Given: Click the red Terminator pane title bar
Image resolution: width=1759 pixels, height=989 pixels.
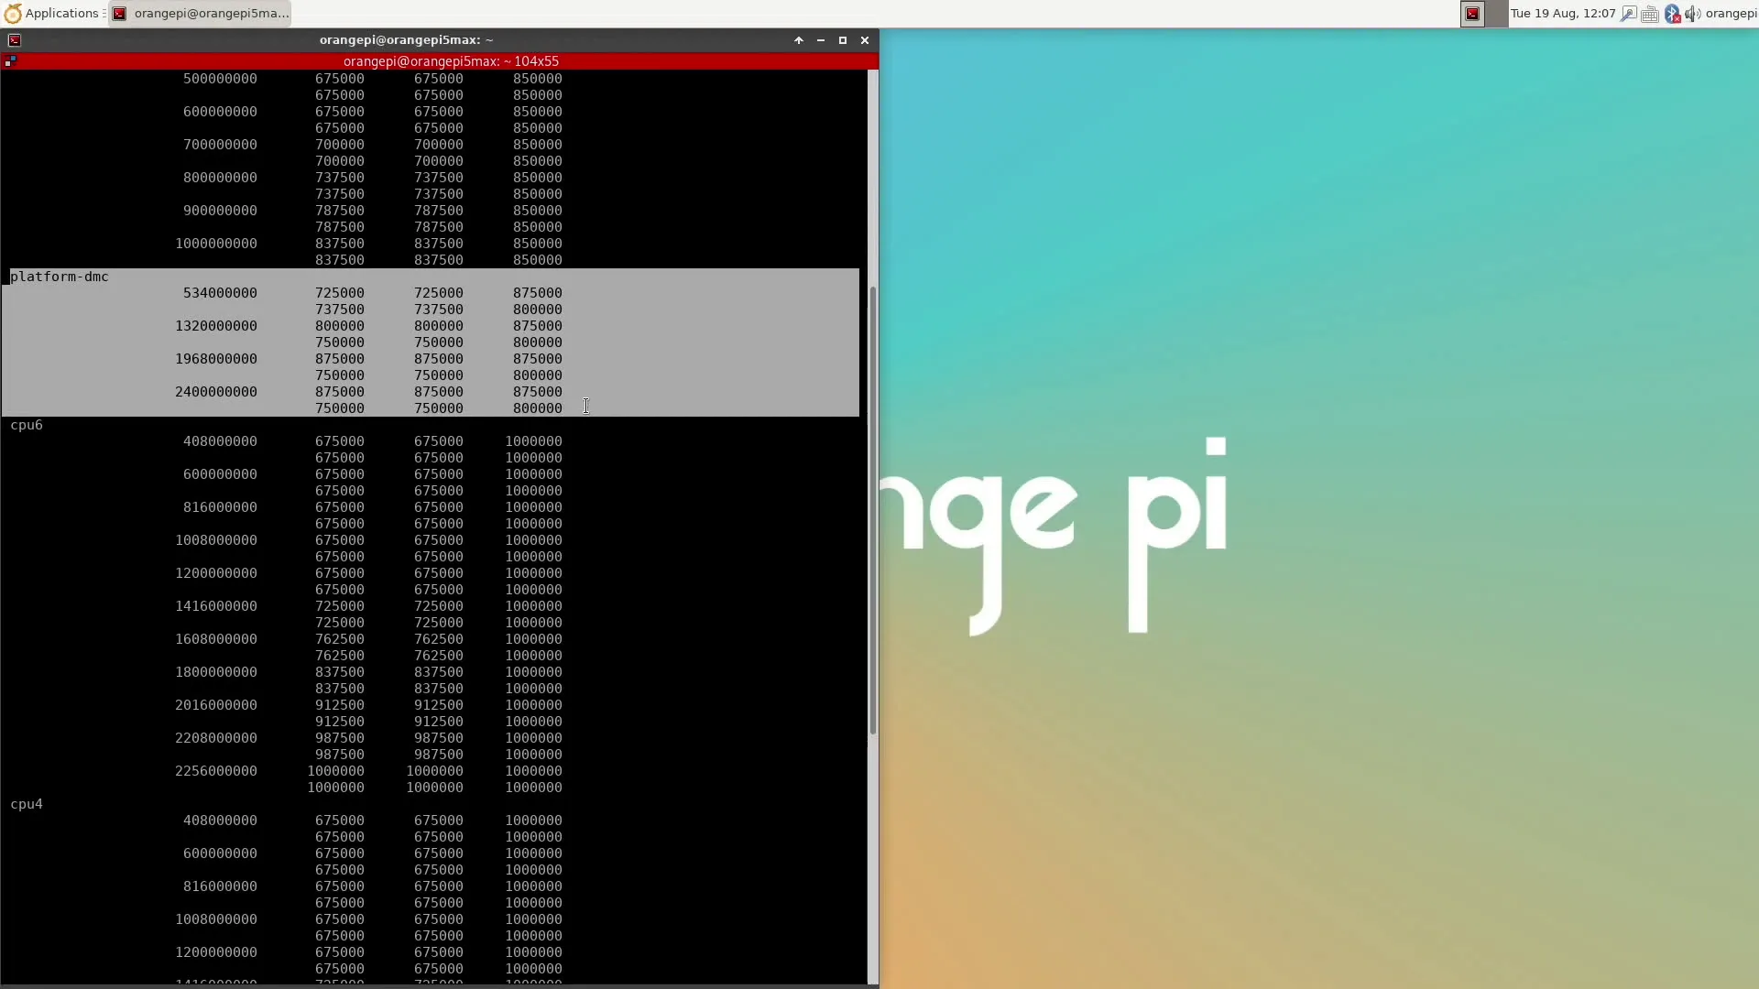Looking at the screenshot, I should 449,61.
